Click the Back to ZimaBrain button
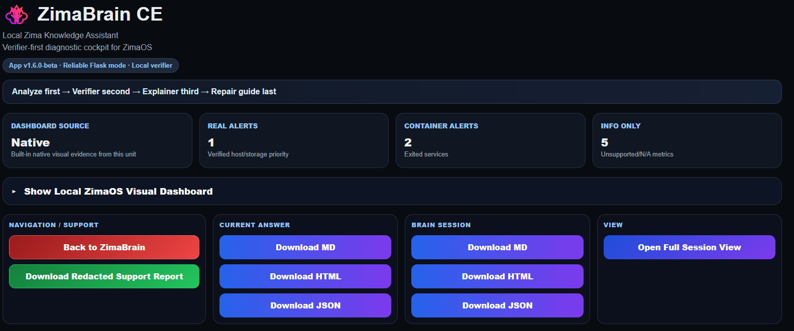The width and height of the screenshot is (794, 331). [x=104, y=247]
